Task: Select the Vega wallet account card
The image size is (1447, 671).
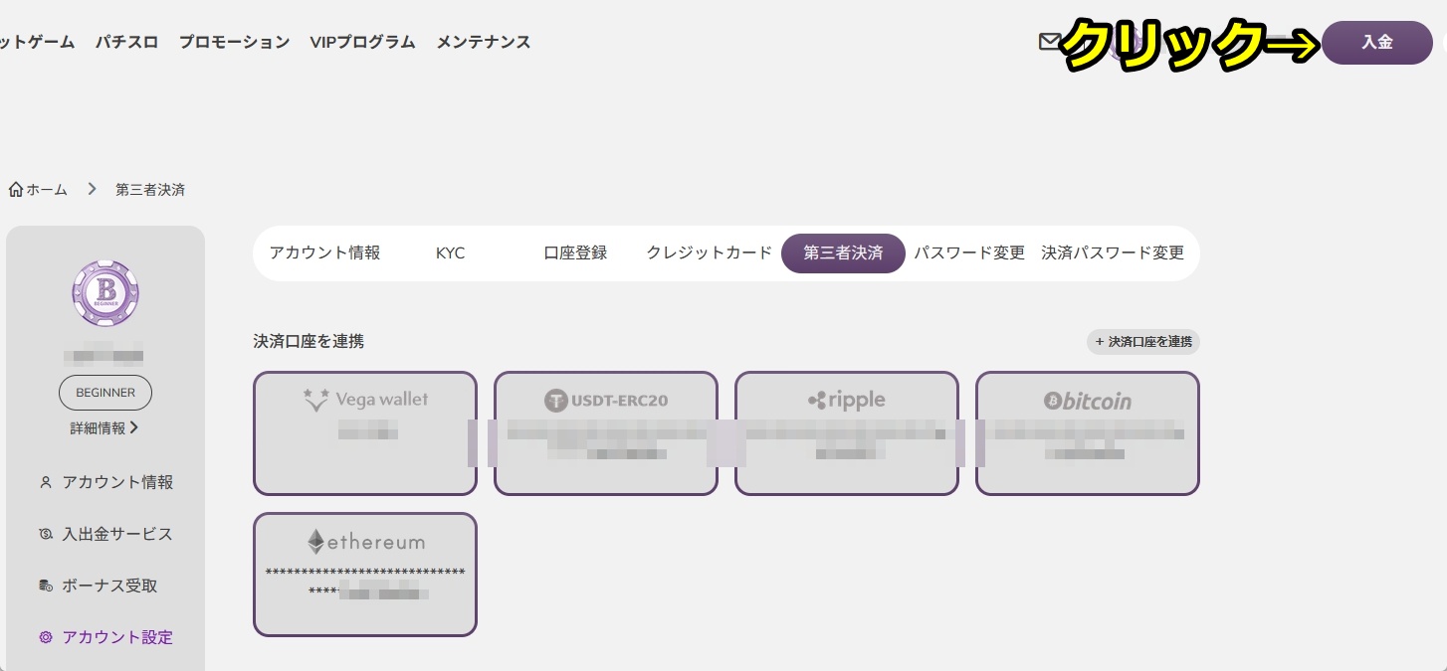Action: point(365,433)
